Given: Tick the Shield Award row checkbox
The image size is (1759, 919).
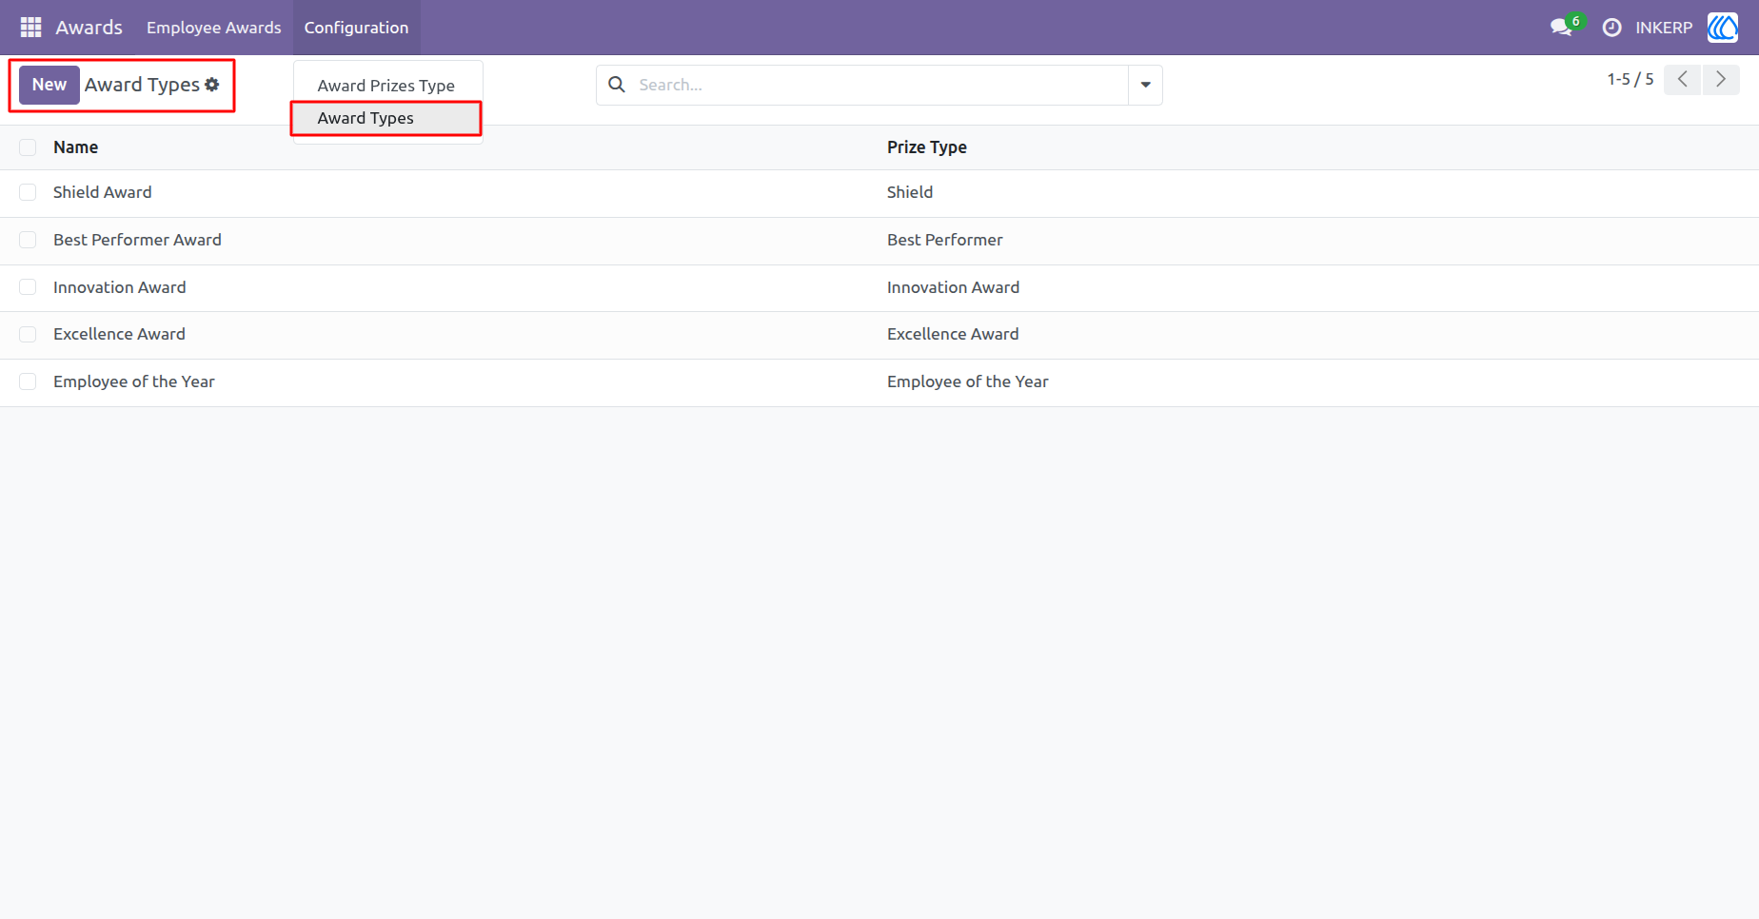Looking at the screenshot, I should click(x=28, y=192).
